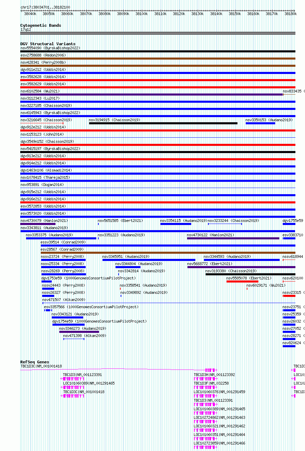Screen dimensions: 305x451
Task: Open gene LOC102723859|NM_001291466
Action: click(x=220, y=443)
